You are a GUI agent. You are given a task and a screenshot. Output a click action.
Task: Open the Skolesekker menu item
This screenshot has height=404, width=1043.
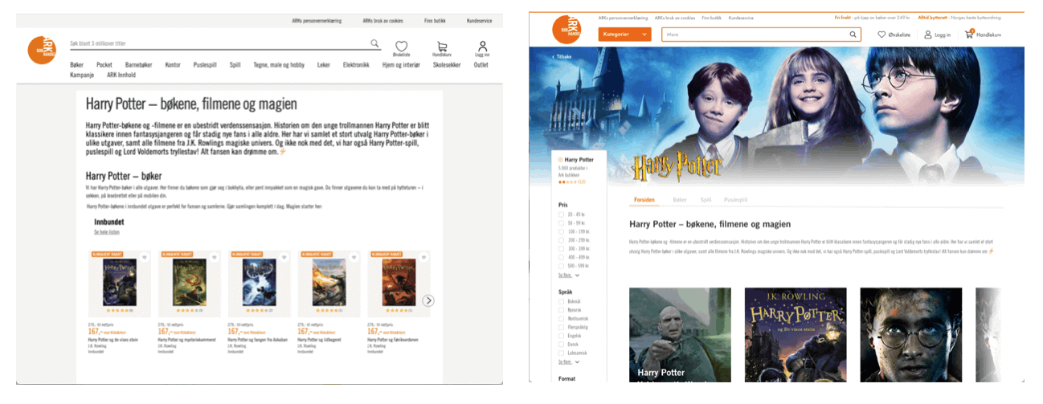[x=448, y=65]
